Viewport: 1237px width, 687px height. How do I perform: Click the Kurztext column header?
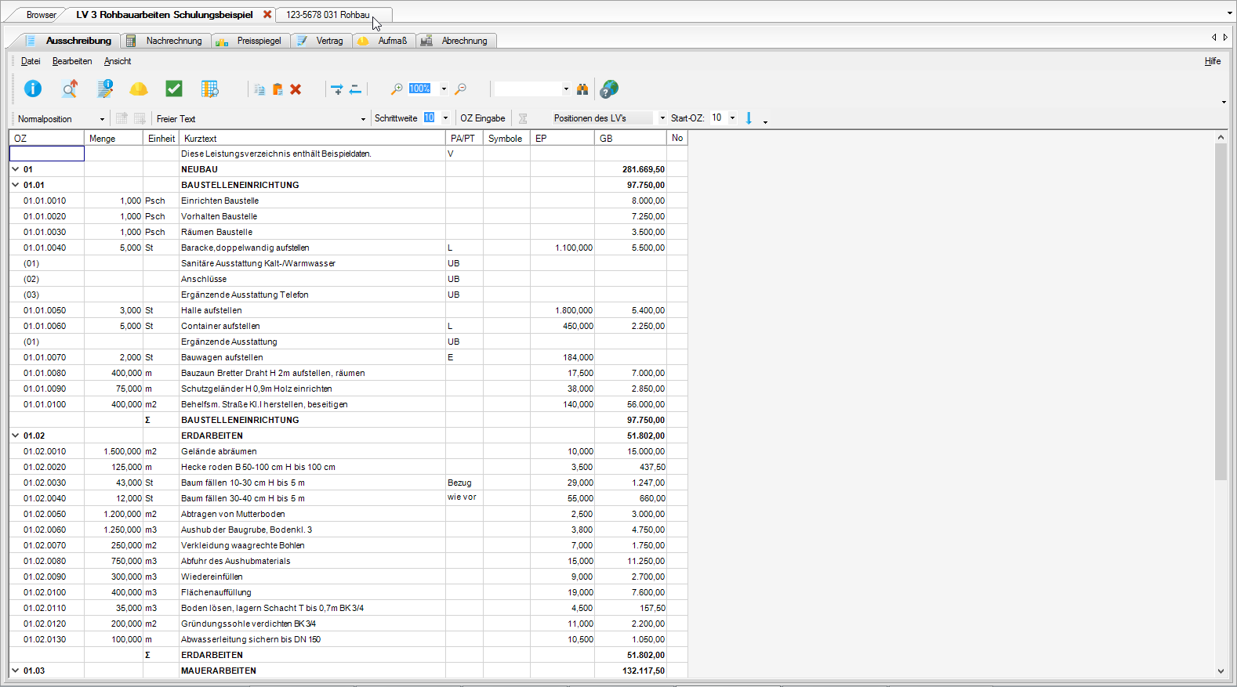pyautogui.click(x=312, y=139)
